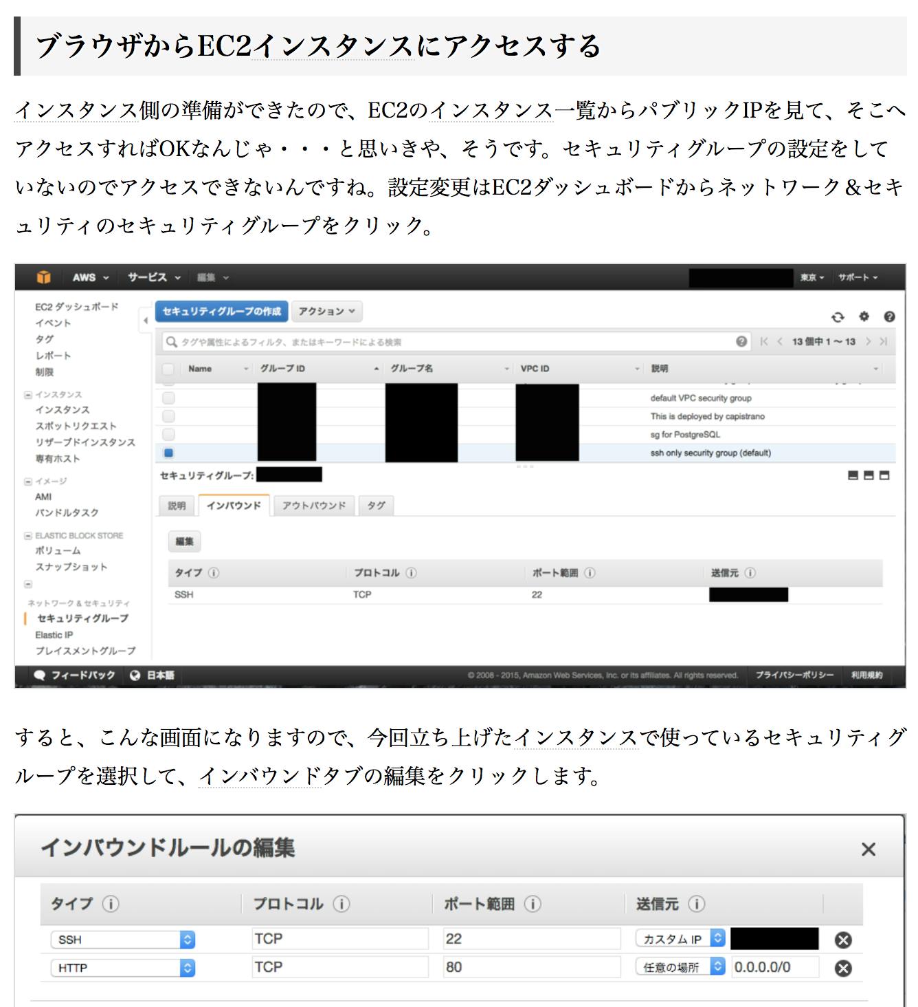Image resolution: width=918 pixels, height=1007 pixels.
Task: Click the help question mark icon beside gear
Action: (889, 316)
